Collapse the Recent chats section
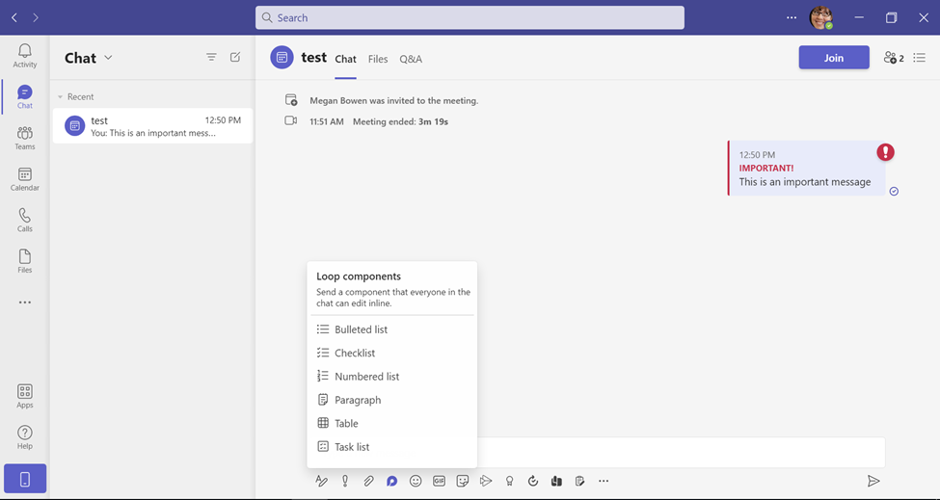The width and height of the screenshot is (940, 500). (75, 96)
